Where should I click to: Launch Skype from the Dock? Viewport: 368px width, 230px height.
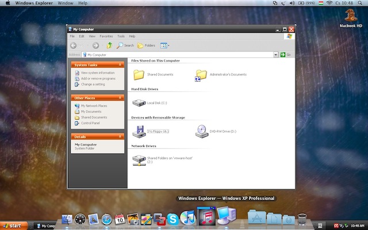pos(172,220)
